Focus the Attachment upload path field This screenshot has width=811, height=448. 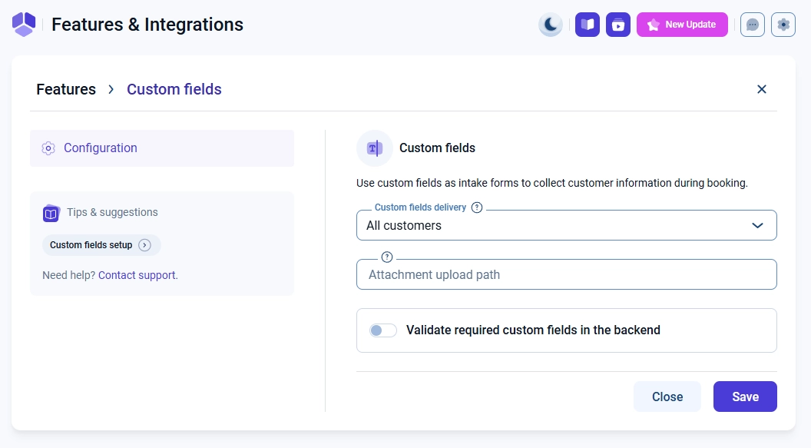coord(566,274)
